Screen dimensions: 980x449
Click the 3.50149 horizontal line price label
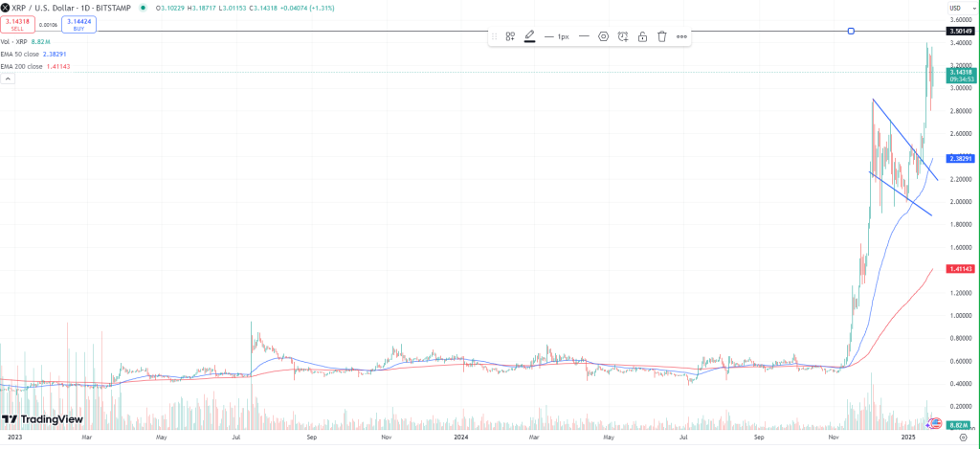tap(960, 31)
